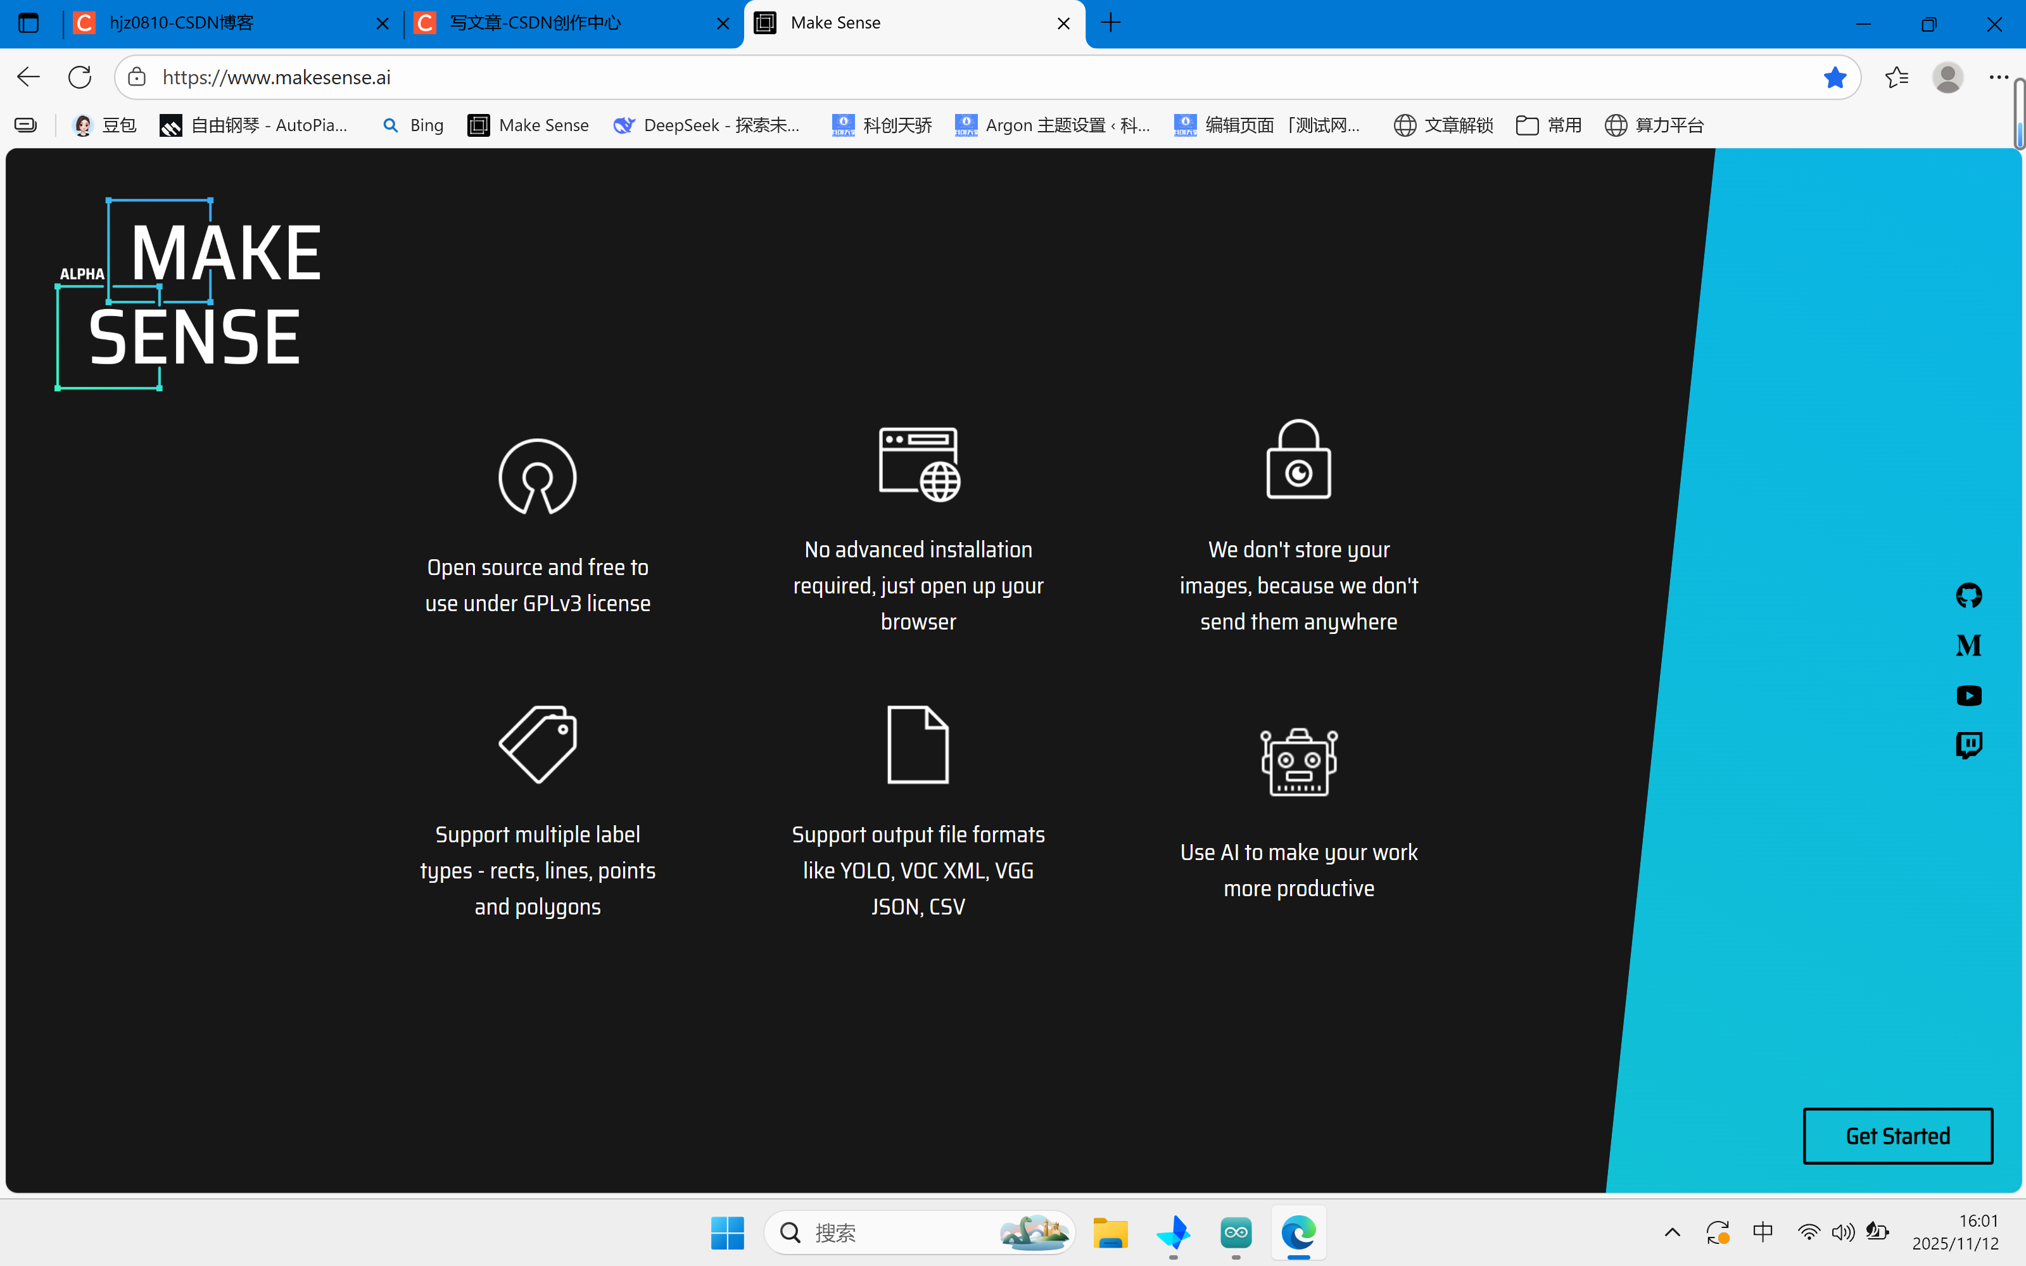2026x1266 pixels.
Task: Click Microsoft Edge taskbar icon
Action: click(1298, 1232)
